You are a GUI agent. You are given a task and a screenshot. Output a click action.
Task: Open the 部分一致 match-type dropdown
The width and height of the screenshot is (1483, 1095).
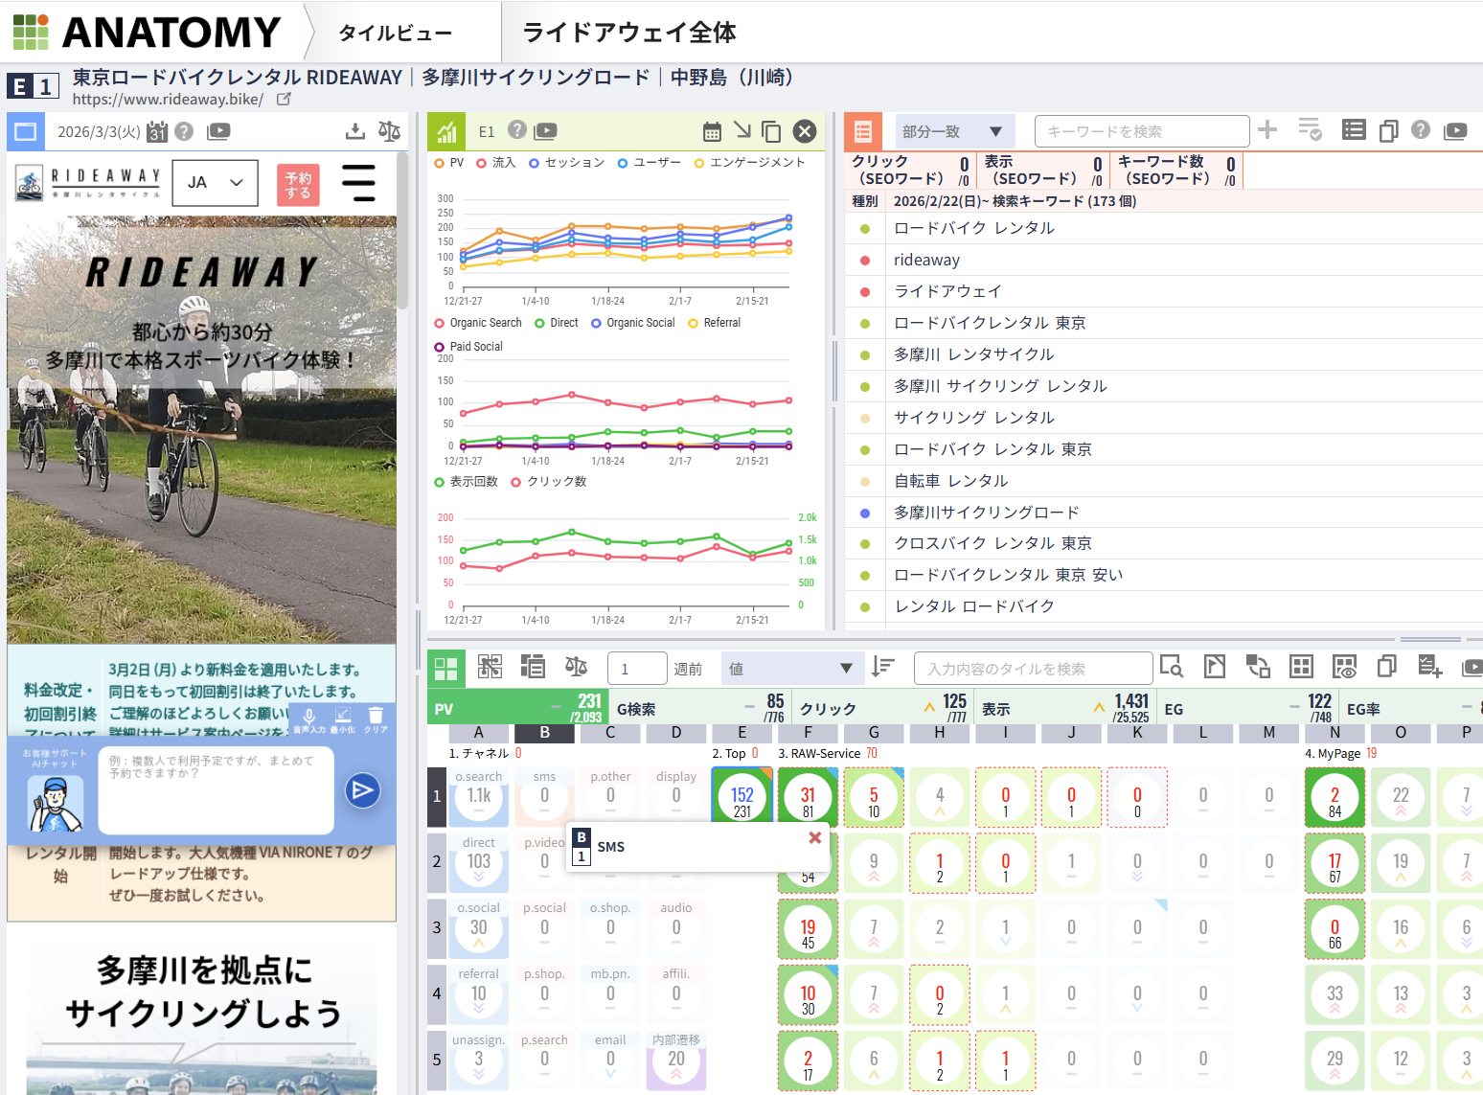(953, 130)
